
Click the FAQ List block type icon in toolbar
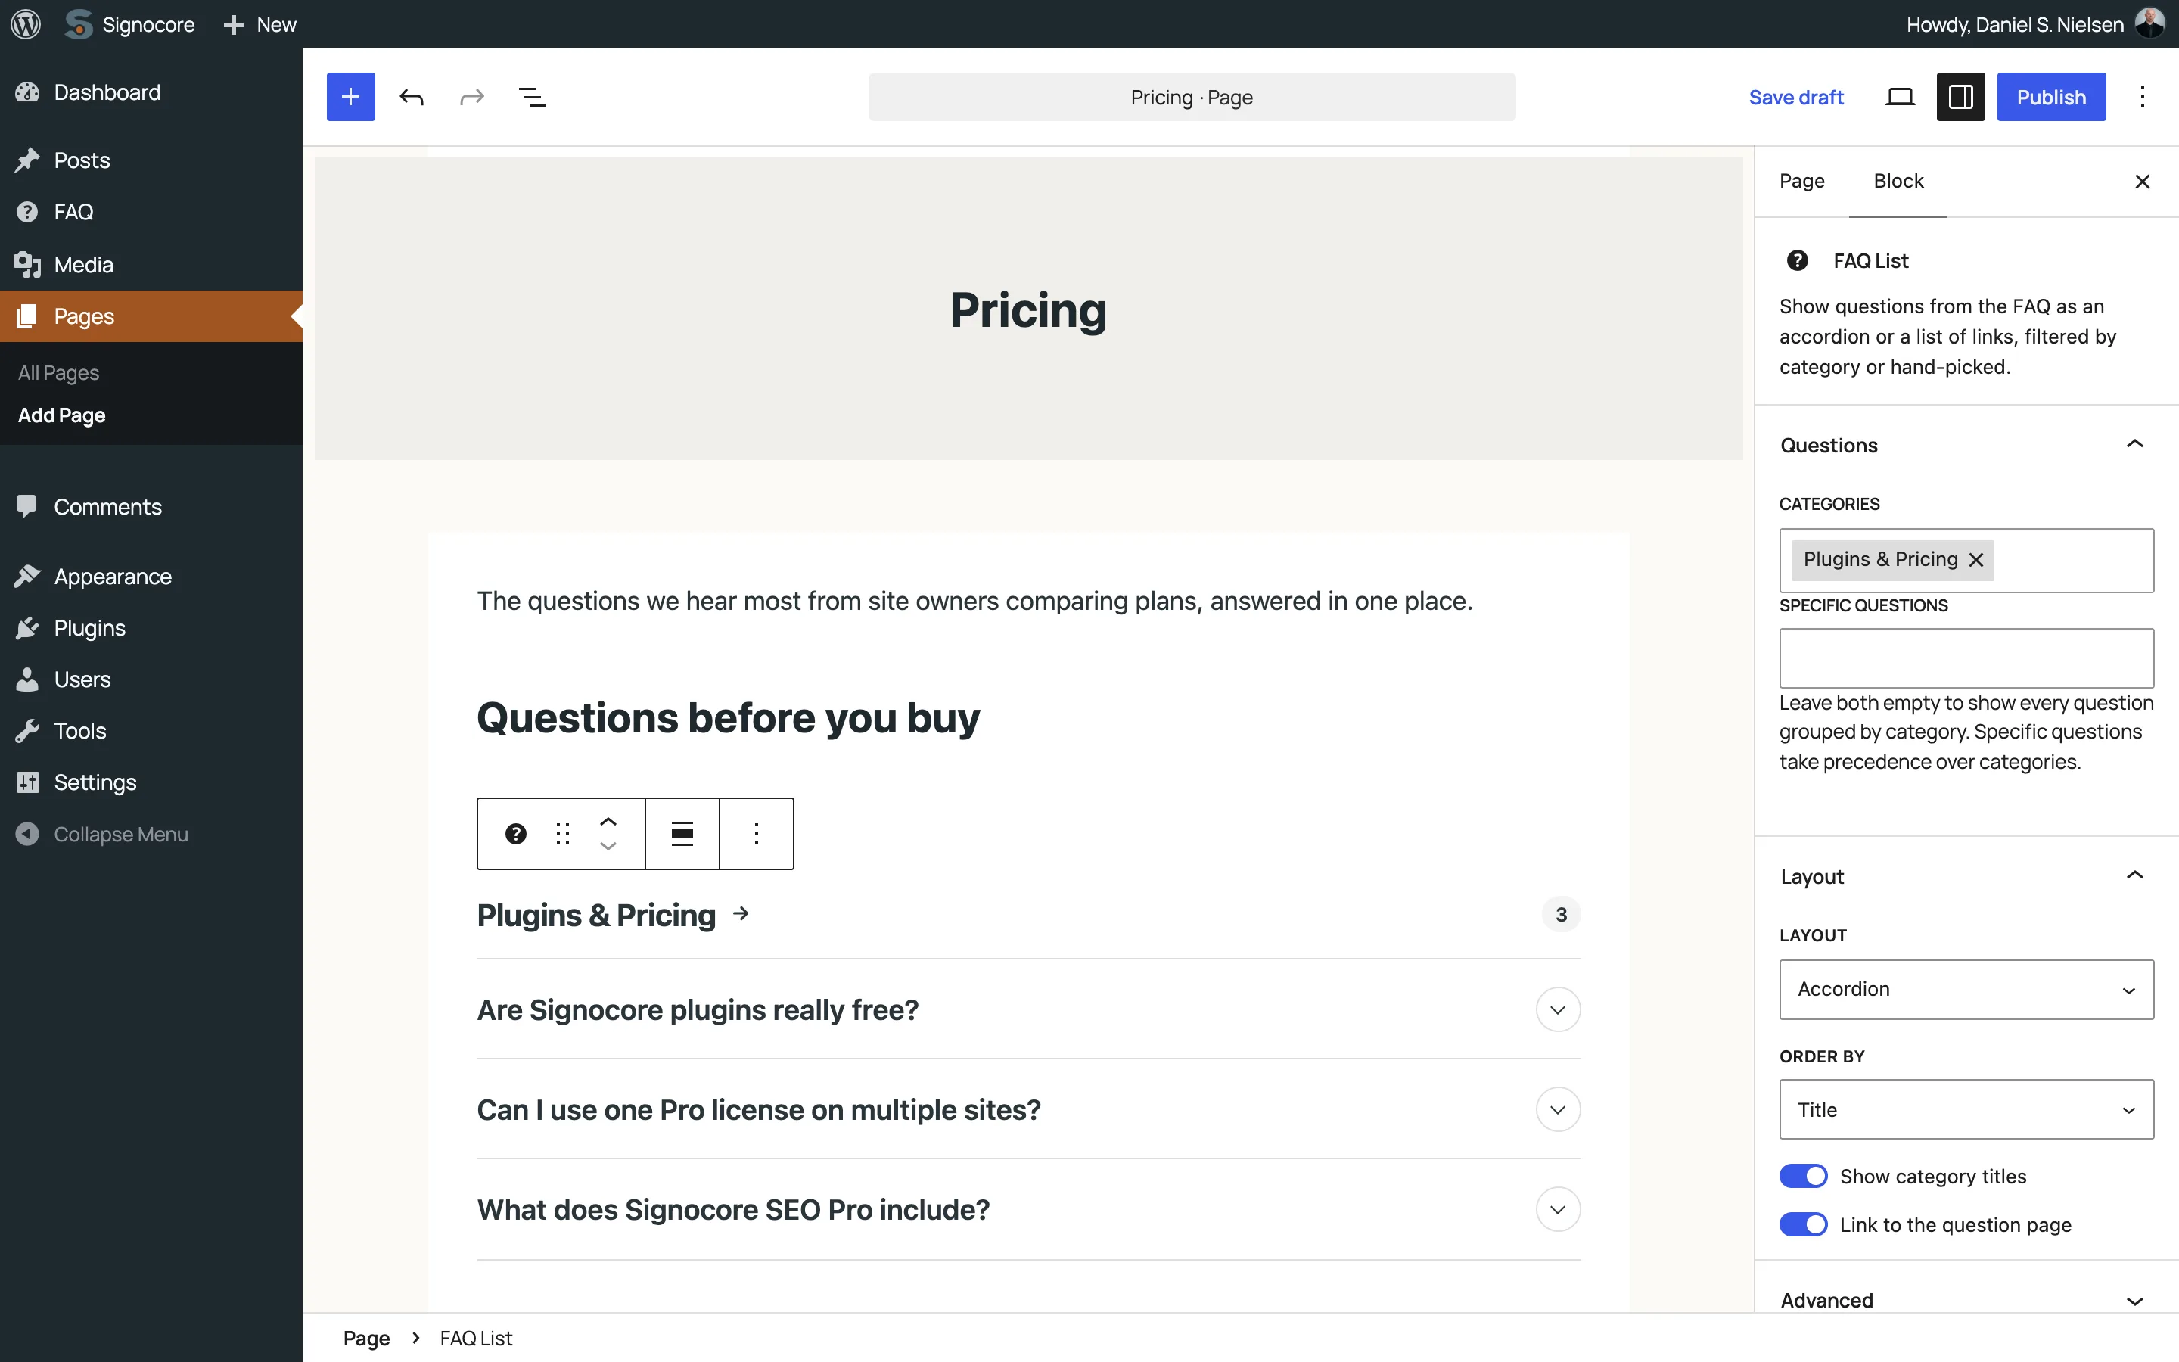[x=516, y=834]
